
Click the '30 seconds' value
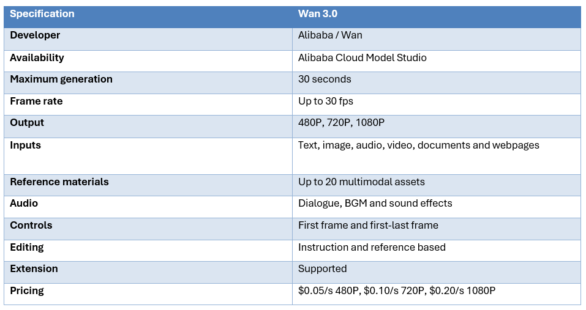325,79
